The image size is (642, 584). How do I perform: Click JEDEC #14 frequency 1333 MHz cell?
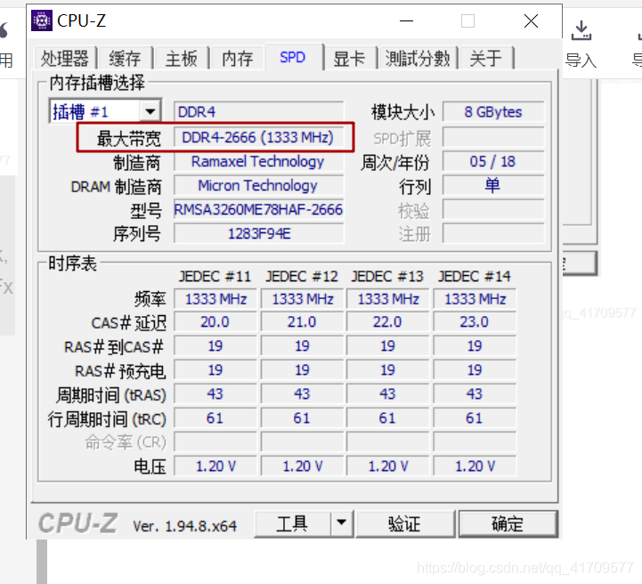click(475, 299)
